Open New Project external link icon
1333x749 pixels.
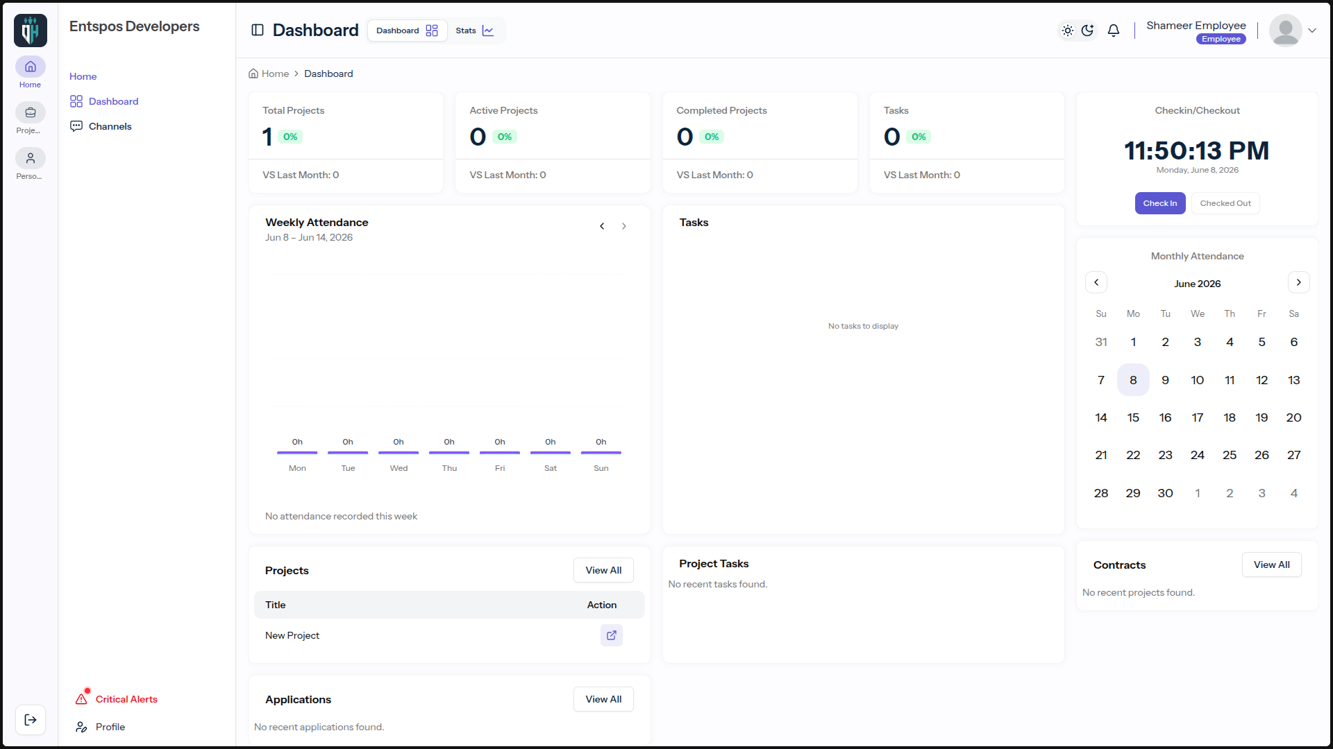[612, 635]
